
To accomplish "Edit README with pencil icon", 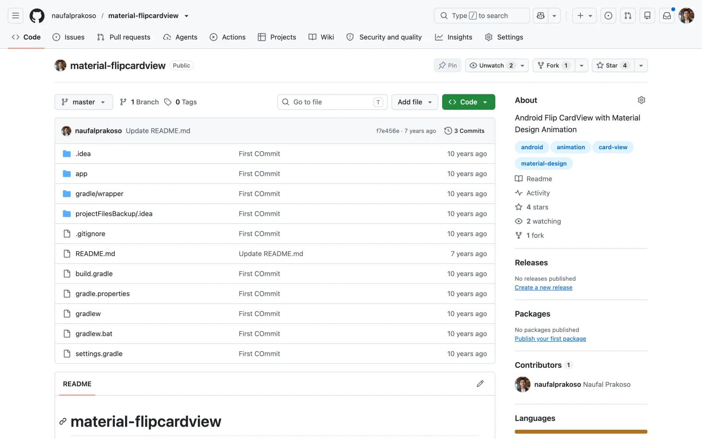I will tap(480, 384).
